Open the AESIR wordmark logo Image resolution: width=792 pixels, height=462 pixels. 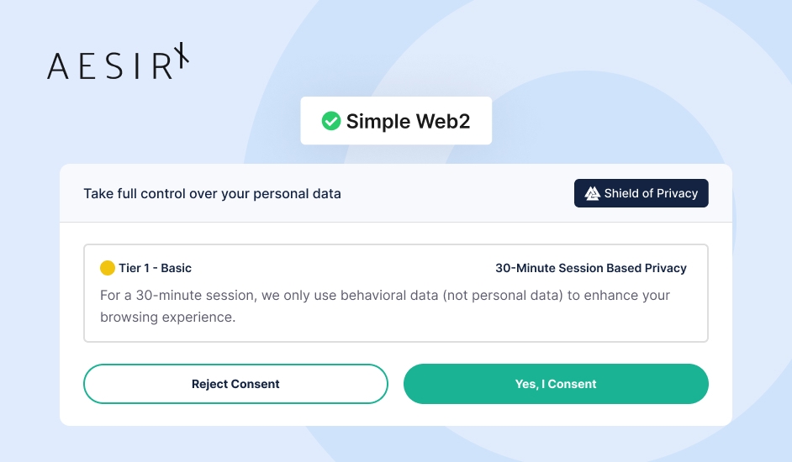(x=119, y=61)
